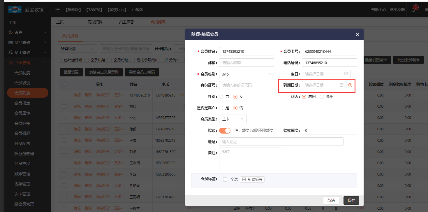This screenshot has height=212, width=428.
Task: Click the notification bell icon
Action: tap(413, 10)
